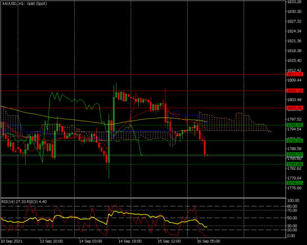
Task: Click the green 1786.77 current price label
Action: (295, 155)
